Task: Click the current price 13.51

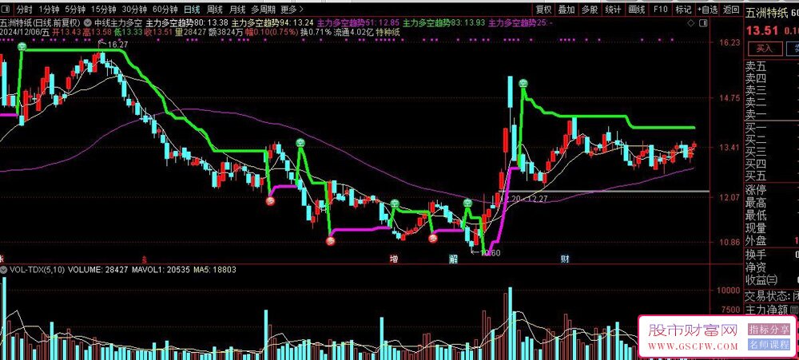Action: tap(761, 30)
